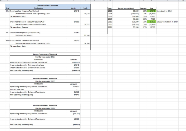
Task: Select year 2019 in the tax table
Action: [x=110, y=22]
